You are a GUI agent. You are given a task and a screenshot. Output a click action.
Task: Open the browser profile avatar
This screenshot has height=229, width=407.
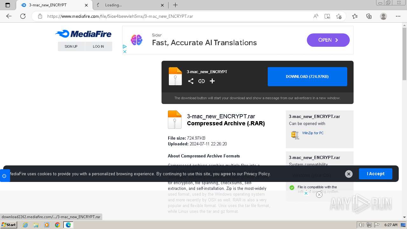tap(383, 16)
